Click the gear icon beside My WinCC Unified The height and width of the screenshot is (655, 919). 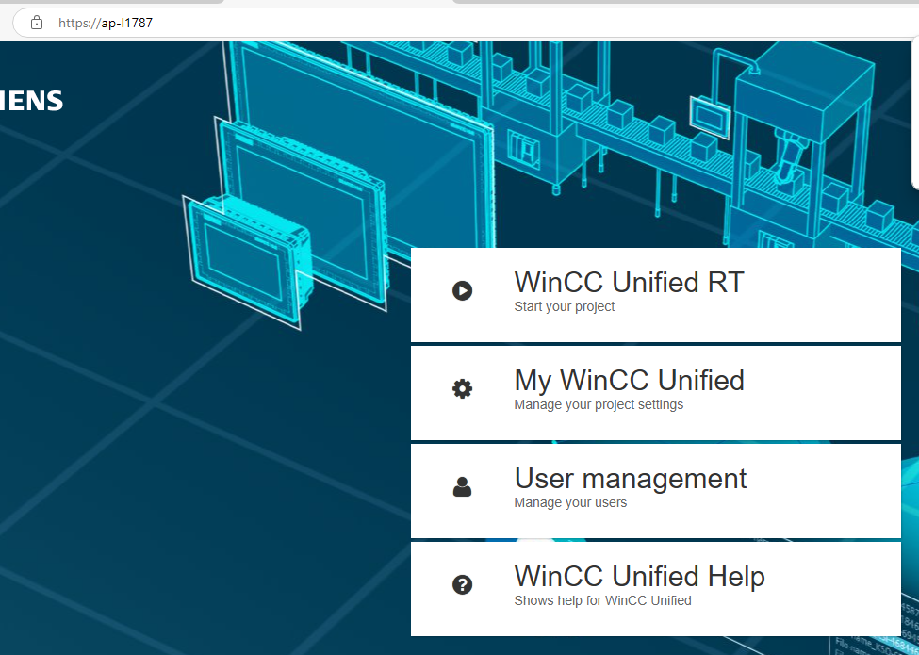tap(463, 388)
